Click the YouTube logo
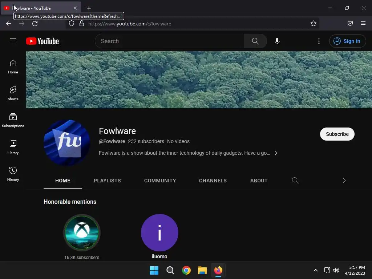 [x=43, y=41]
